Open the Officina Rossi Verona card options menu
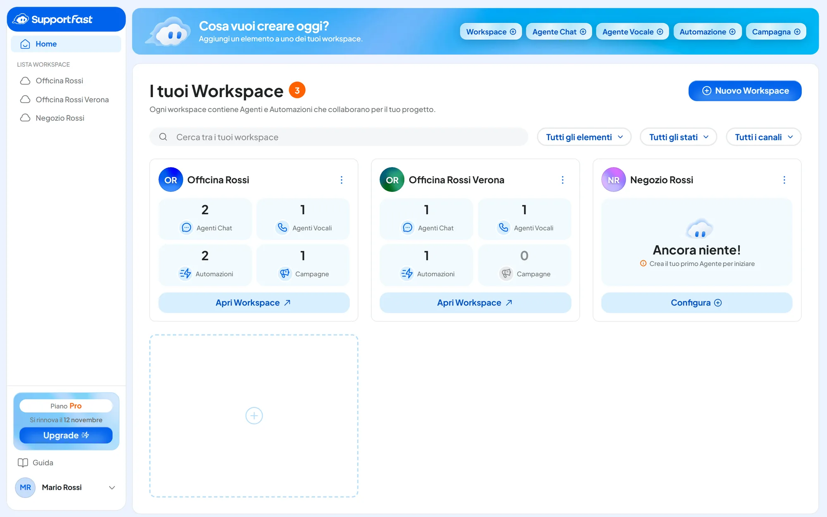Image resolution: width=827 pixels, height=517 pixels. [563, 180]
